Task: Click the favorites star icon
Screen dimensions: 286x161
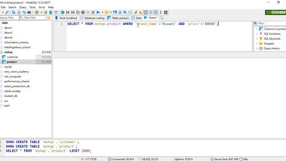Action: (x=49, y=18)
